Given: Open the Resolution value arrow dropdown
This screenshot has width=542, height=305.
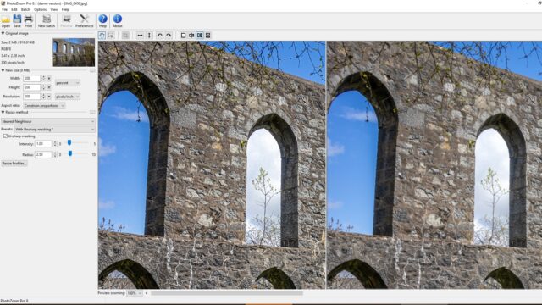Looking at the screenshot, I should 49,97.
